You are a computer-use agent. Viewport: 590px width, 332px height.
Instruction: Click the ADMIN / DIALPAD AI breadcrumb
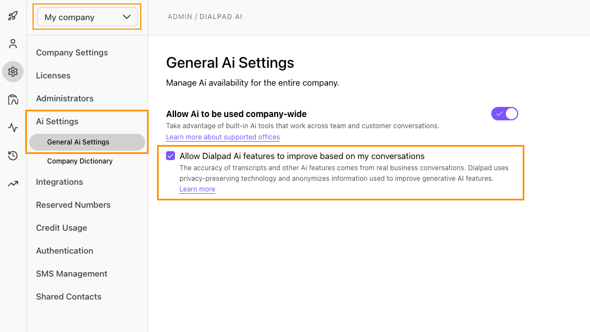click(205, 17)
